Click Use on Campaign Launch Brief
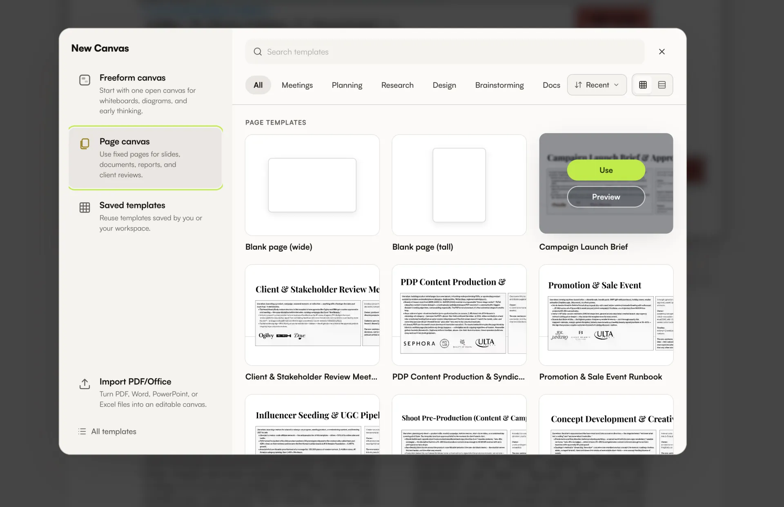Screen dimensions: 784x507 click(606, 170)
